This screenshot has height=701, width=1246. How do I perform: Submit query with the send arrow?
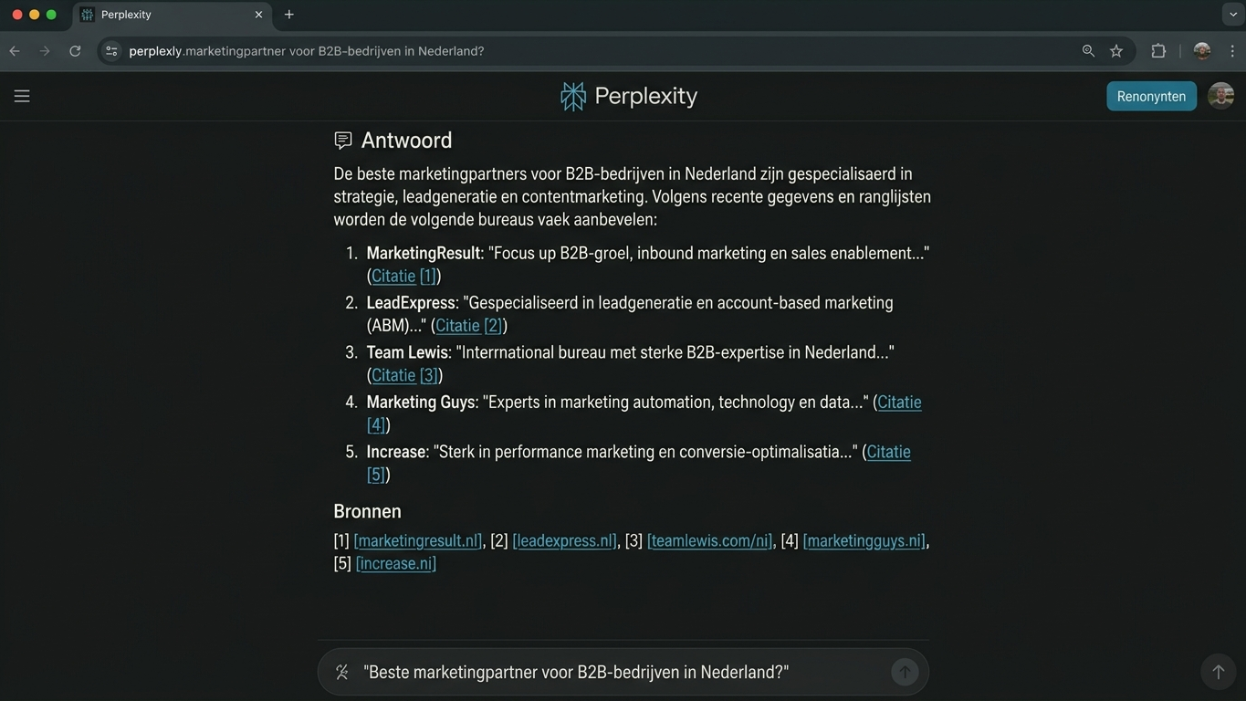point(905,673)
